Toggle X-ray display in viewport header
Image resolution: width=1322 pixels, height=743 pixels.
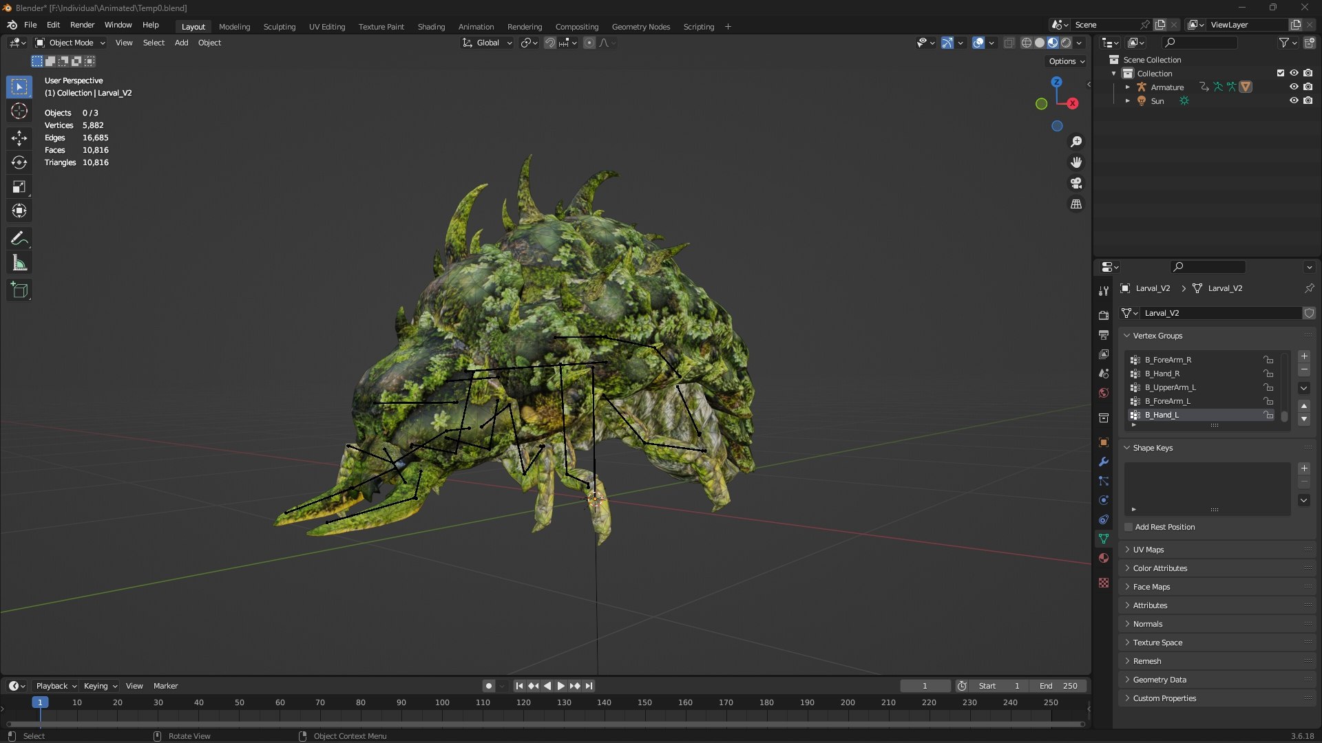point(1009,43)
